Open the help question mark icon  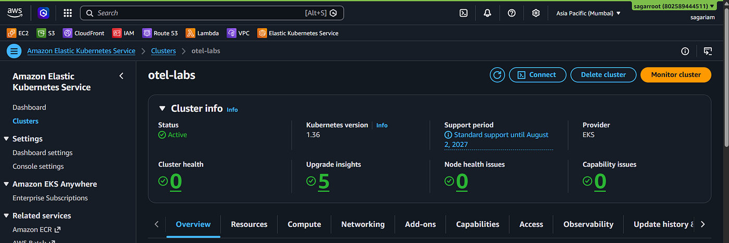[x=512, y=13]
